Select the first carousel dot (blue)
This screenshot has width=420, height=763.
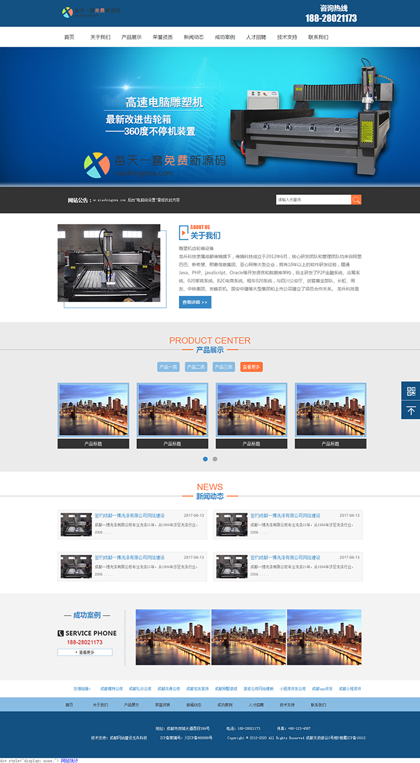pyautogui.click(x=205, y=459)
